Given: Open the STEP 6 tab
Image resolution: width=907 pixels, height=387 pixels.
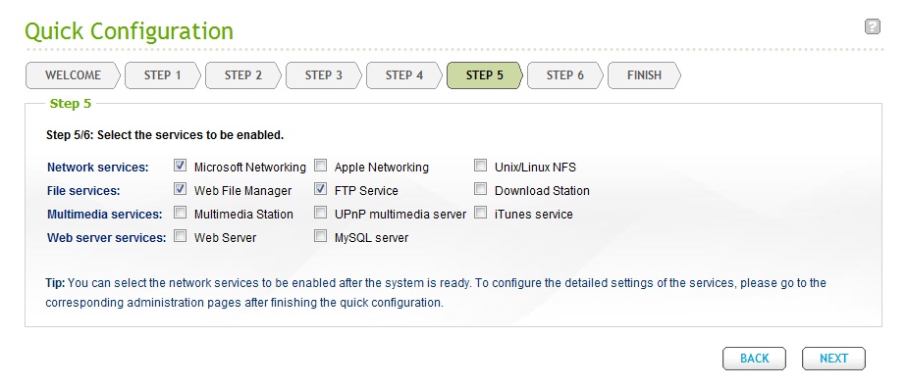Looking at the screenshot, I should [x=565, y=75].
